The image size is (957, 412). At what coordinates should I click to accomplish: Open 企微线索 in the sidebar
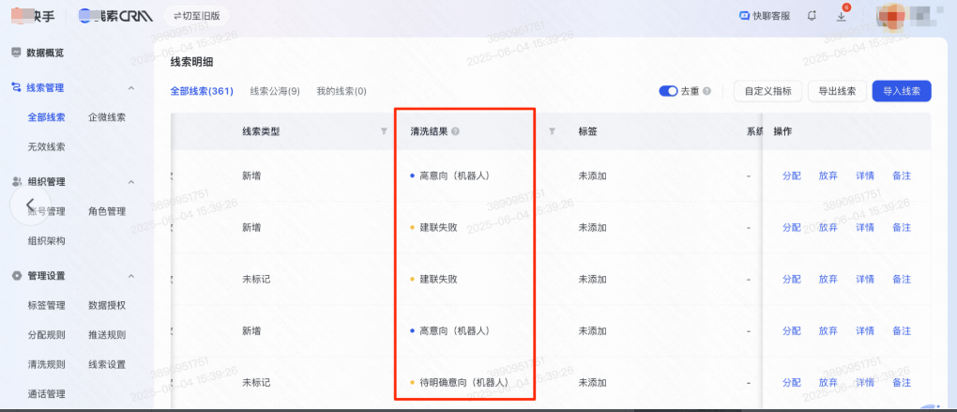pyautogui.click(x=107, y=117)
